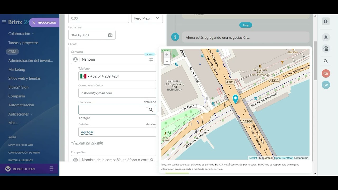Open the Leaflet attribution link

(253, 158)
